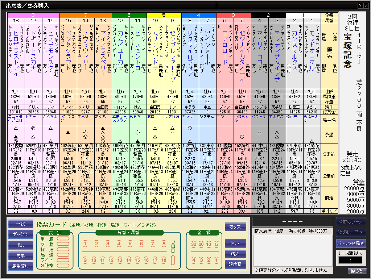This screenshot has height=279, width=371.
Task: Switch to 一般 betting mode
Action: click(21, 224)
